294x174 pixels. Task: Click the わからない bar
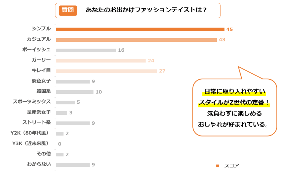click(73, 165)
